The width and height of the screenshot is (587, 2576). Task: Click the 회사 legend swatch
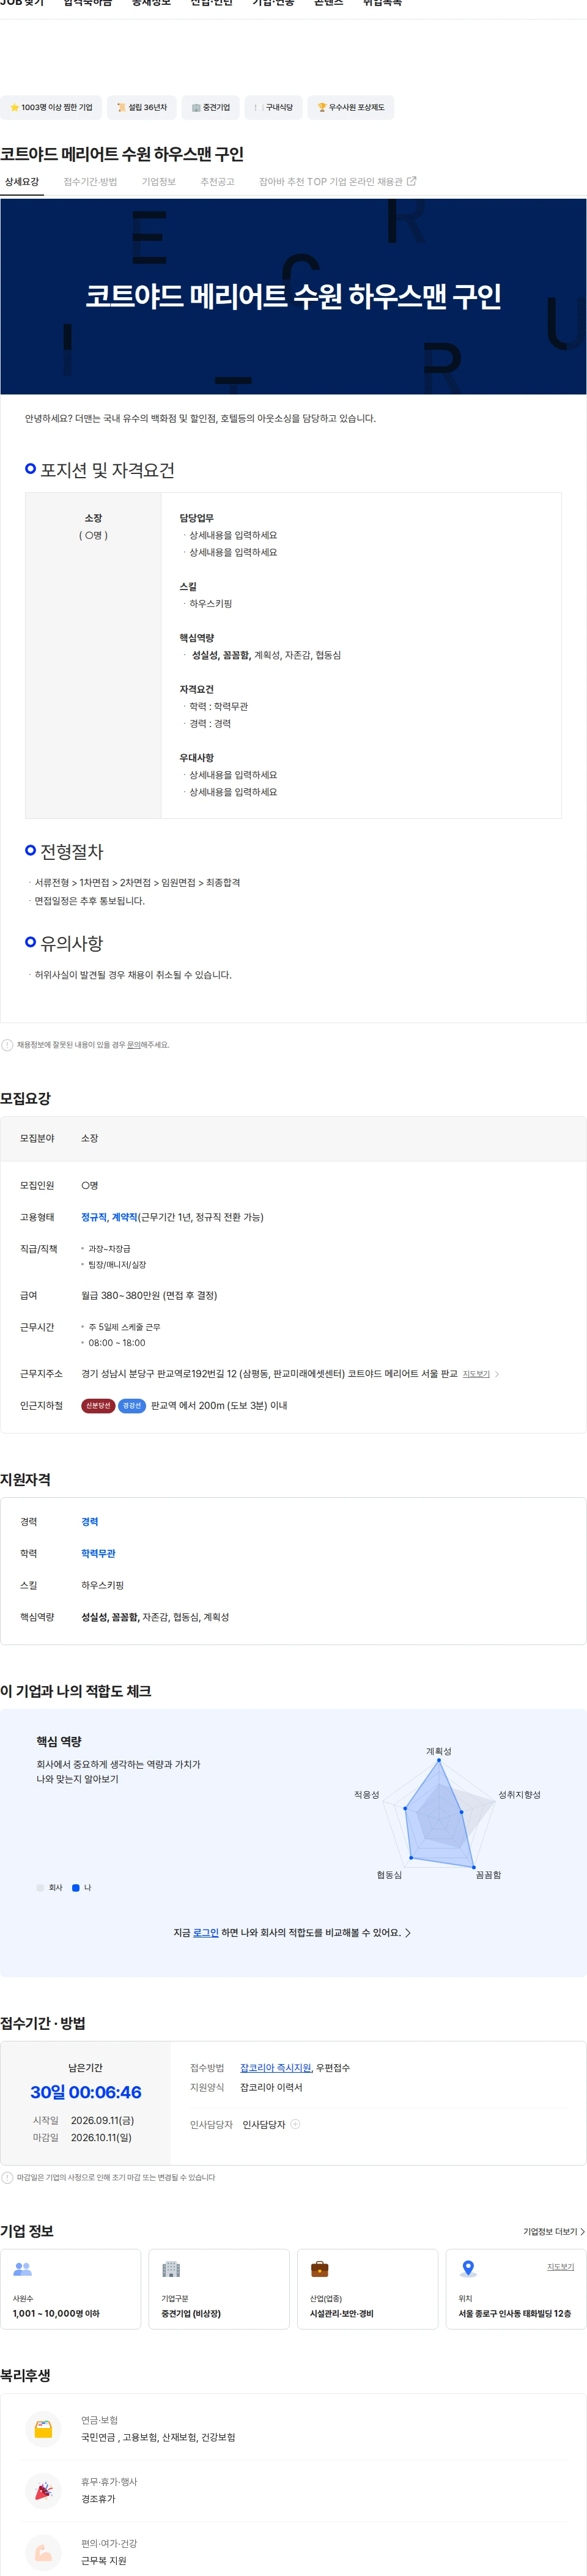point(40,1887)
